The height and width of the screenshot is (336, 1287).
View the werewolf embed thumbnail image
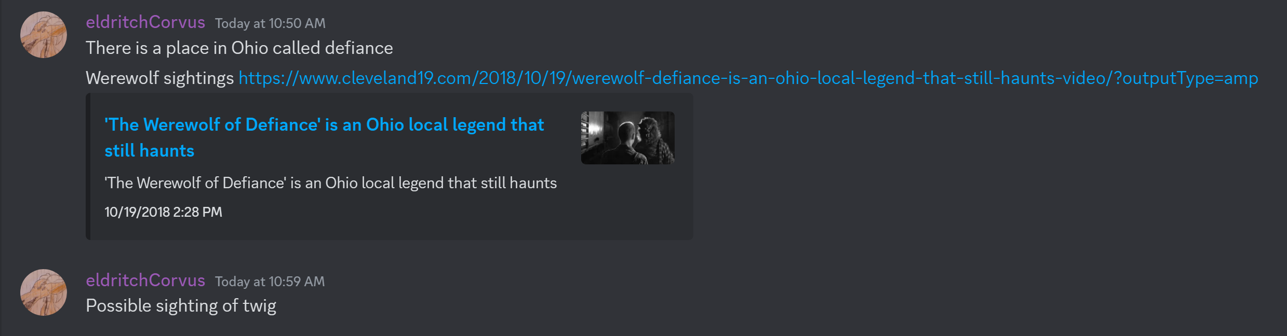(x=627, y=138)
